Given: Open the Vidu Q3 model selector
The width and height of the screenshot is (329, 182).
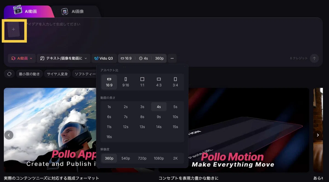Looking at the screenshot, I should (104, 58).
